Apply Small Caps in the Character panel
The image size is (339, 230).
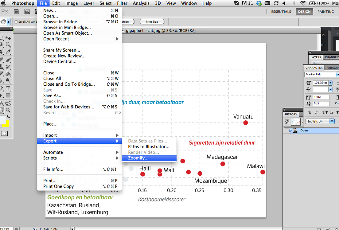(332, 112)
